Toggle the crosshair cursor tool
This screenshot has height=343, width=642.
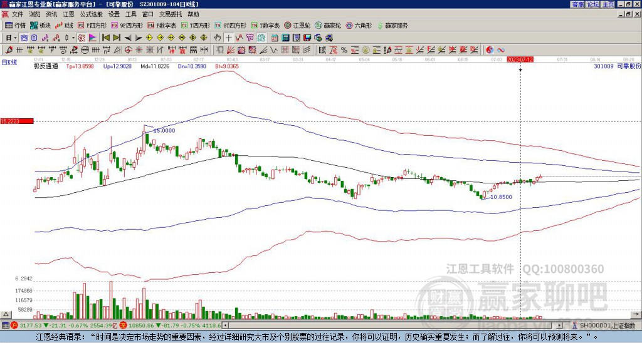(228, 38)
